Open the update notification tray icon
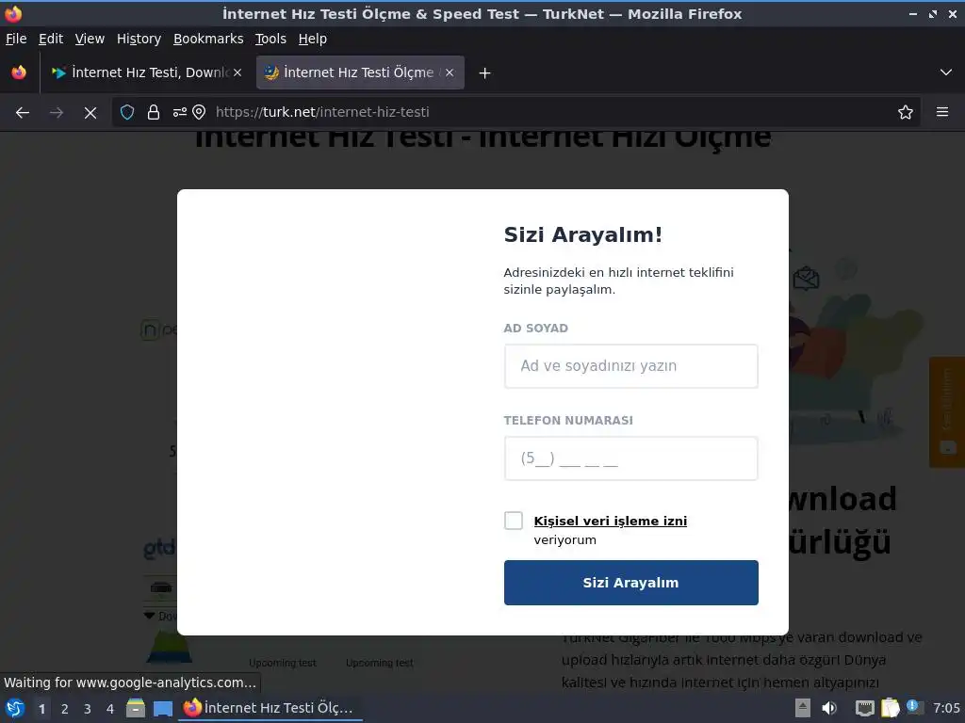Image resolution: width=965 pixels, height=723 pixels. point(914,707)
